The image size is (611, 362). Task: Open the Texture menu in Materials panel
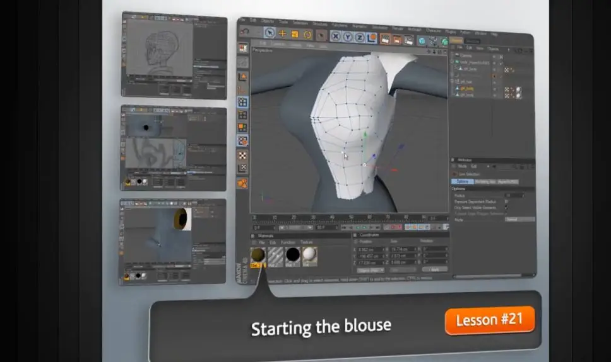coord(306,242)
